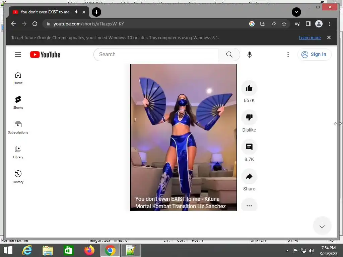
Task: Launch Internet Explorer from taskbar
Action: click(27, 250)
